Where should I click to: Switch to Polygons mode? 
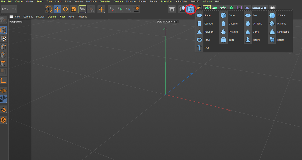point(3,63)
